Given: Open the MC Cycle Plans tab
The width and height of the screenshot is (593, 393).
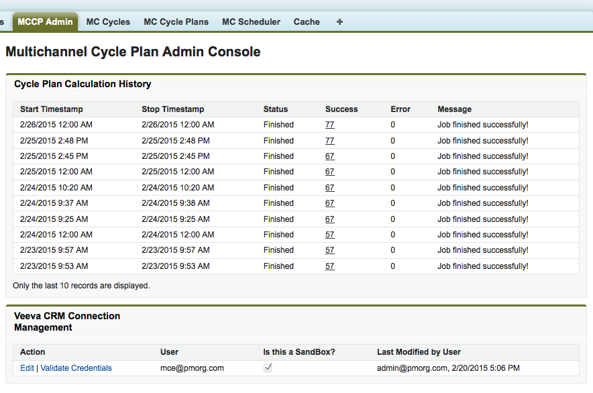Looking at the screenshot, I should pyautogui.click(x=176, y=21).
